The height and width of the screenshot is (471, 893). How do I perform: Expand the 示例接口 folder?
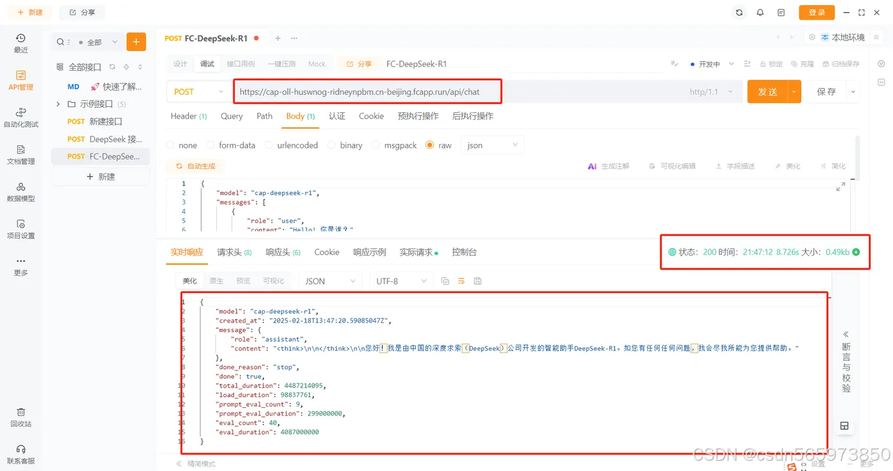(x=58, y=104)
